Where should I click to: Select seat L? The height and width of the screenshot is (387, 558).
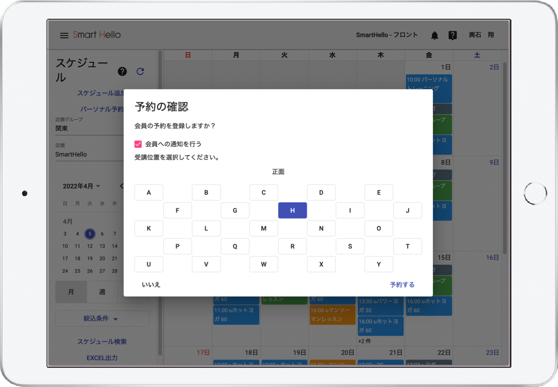click(x=206, y=228)
